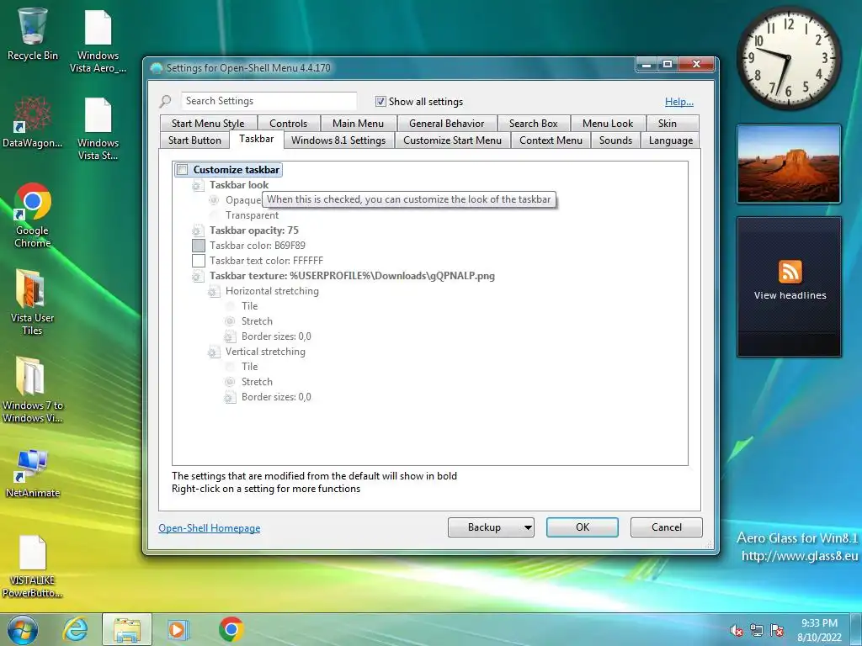Viewport: 862px width, 646px height.
Task: Select the Vista User Tiles folder
Action: point(33,302)
